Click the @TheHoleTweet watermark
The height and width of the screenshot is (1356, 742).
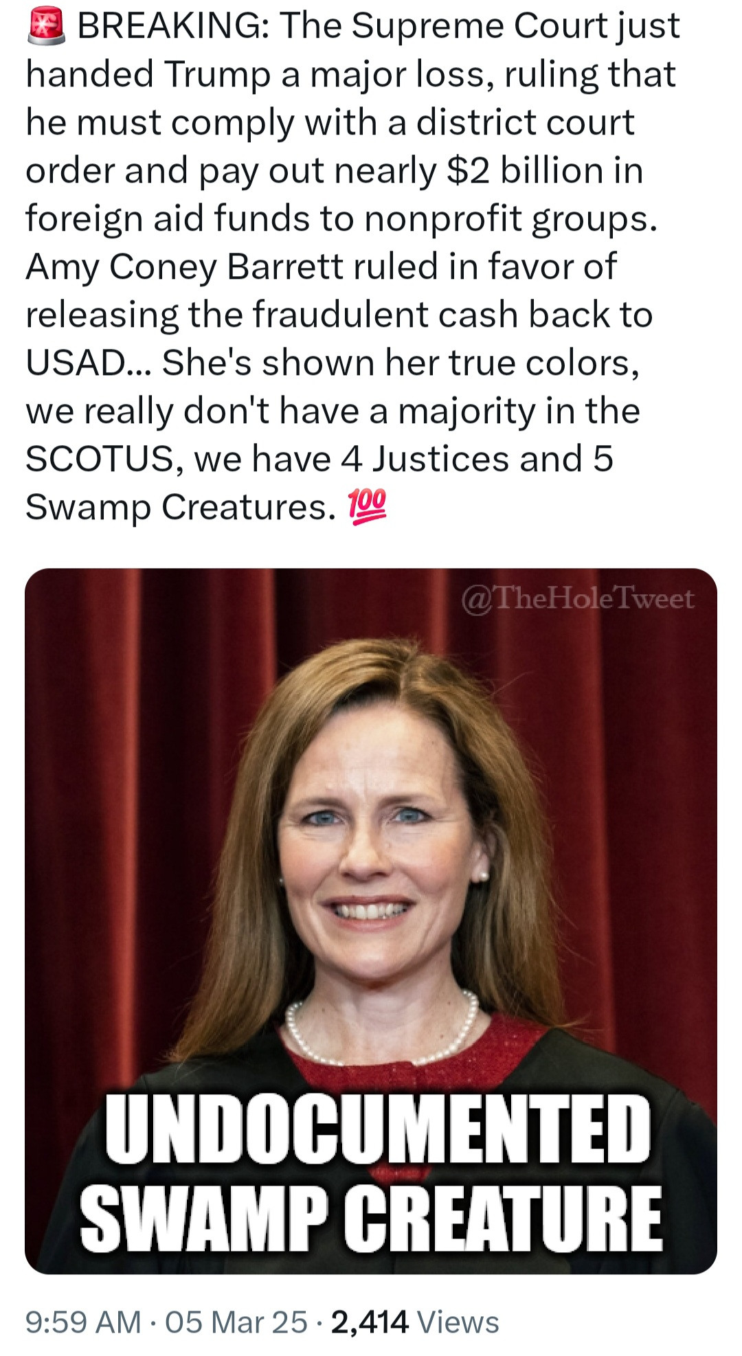tap(577, 599)
